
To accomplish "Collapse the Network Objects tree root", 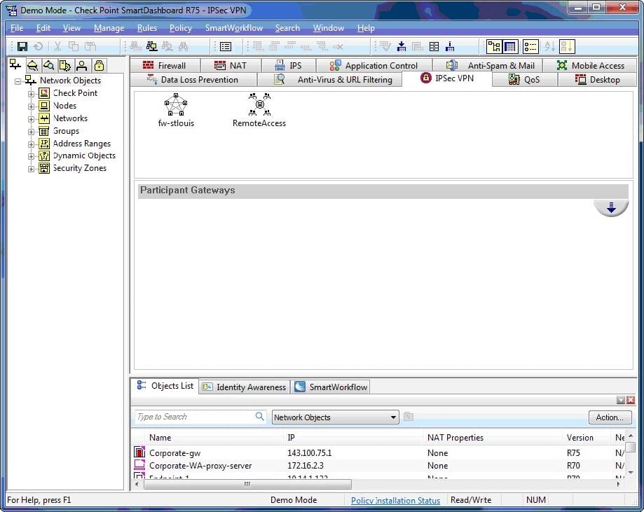I will [x=18, y=81].
